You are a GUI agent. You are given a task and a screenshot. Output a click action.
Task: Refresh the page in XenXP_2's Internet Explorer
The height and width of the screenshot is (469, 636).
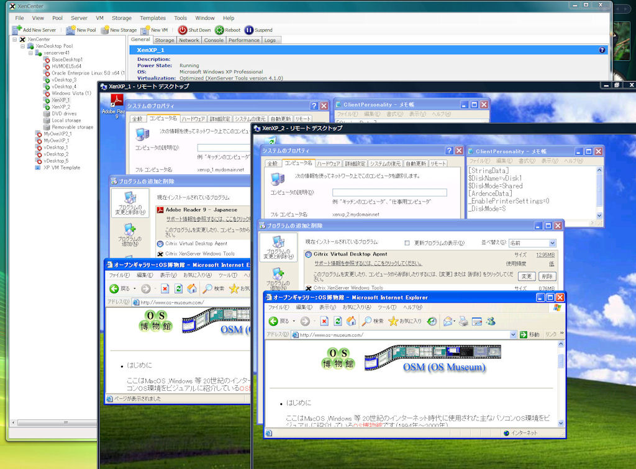[x=337, y=321]
